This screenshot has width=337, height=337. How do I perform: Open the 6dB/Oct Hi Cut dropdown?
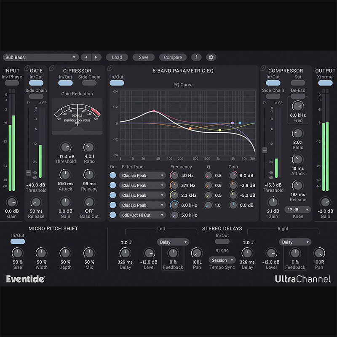tap(142, 215)
